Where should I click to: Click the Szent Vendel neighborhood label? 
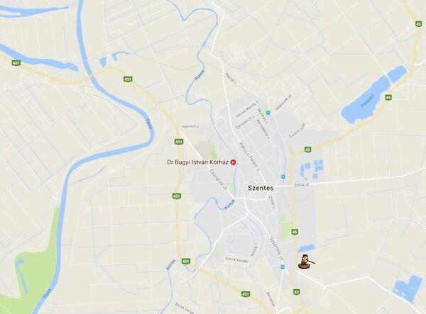pyautogui.click(x=237, y=261)
